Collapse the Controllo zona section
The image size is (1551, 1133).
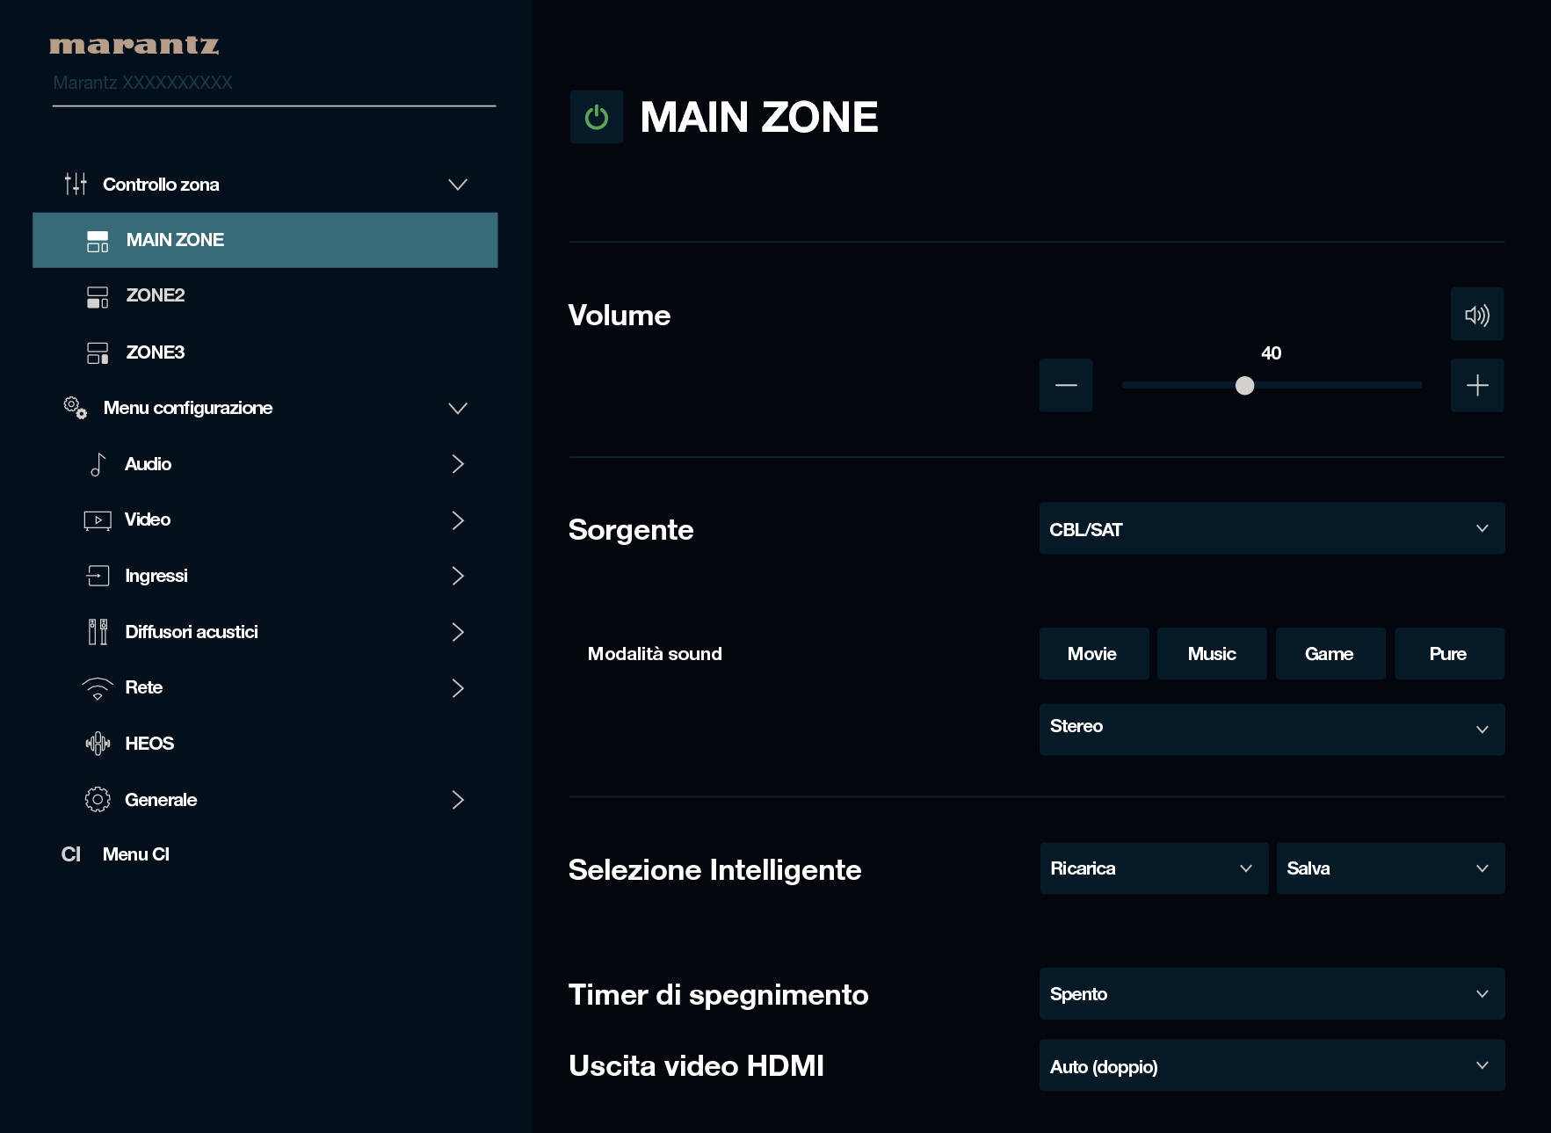(x=457, y=185)
